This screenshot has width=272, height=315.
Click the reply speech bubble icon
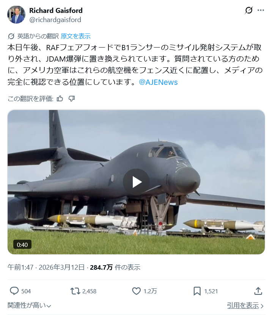(14, 291)
